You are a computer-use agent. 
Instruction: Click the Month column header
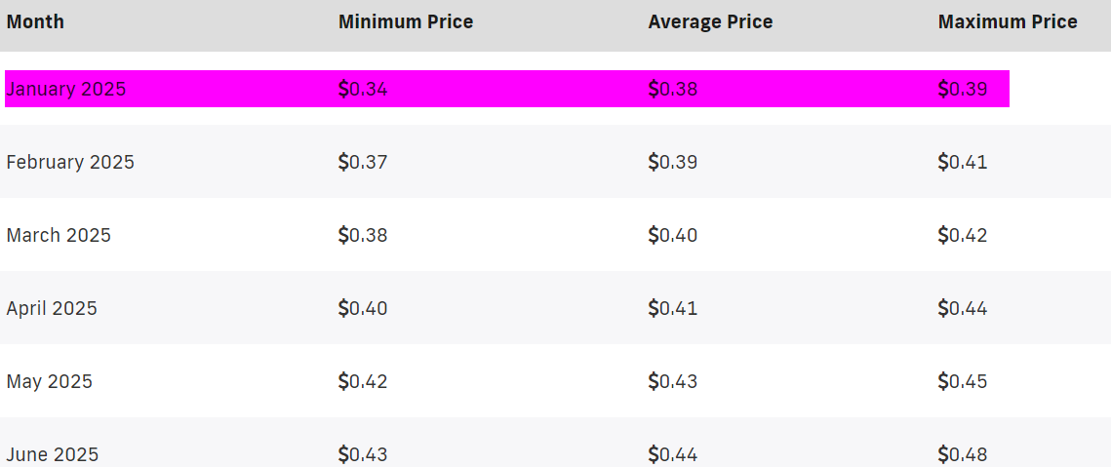pos(35,22)
